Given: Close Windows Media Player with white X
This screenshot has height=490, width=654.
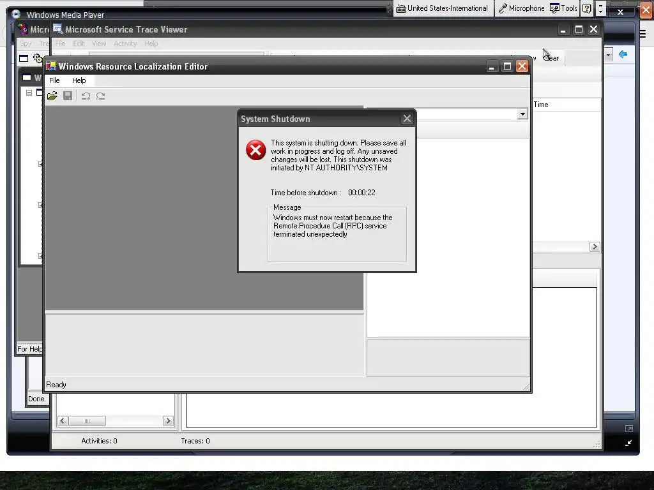Looking at the screenshot, I should [x=620, y=12].
